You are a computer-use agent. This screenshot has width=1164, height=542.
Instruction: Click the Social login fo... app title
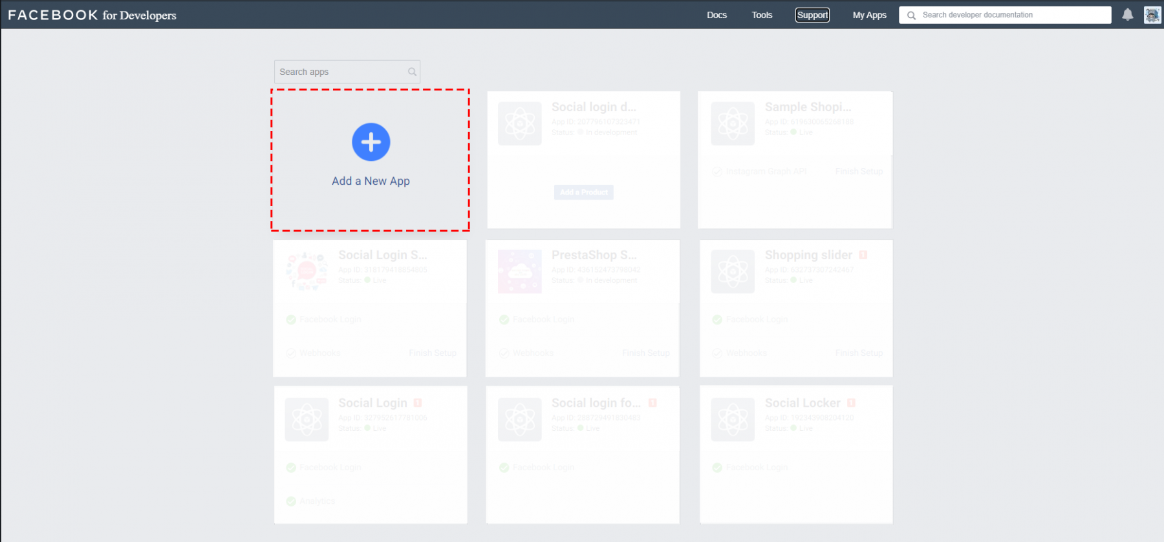[x=596, y=403]
